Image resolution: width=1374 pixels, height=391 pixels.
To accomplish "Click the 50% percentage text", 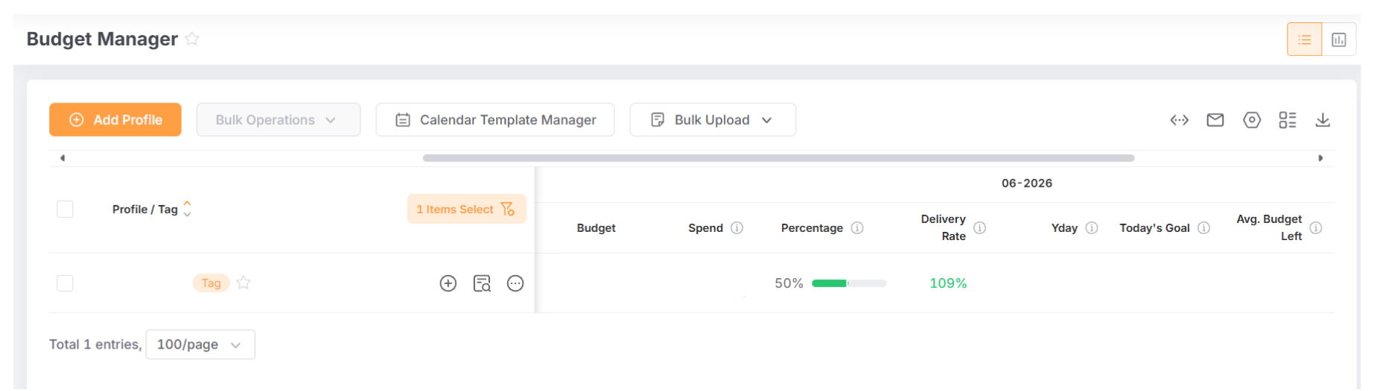I will click(x=789, y=283).
